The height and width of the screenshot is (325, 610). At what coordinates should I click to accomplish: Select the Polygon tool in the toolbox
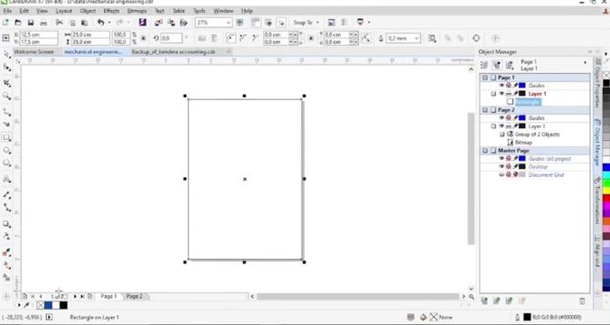pos(6,162)
